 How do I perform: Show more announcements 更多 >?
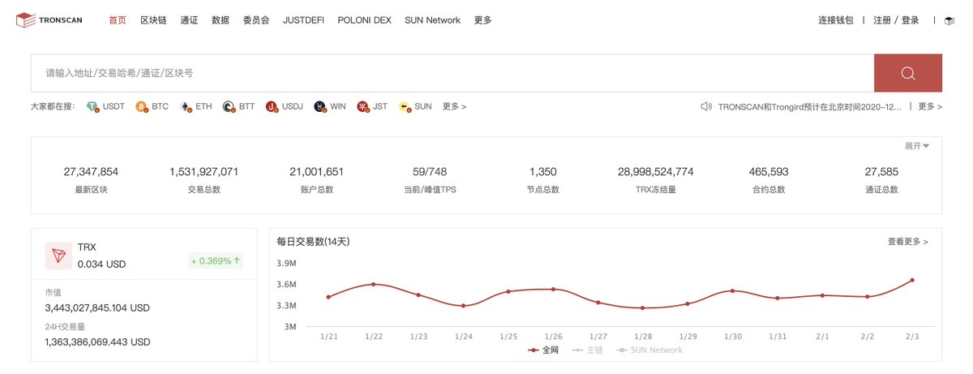(930, 106)
